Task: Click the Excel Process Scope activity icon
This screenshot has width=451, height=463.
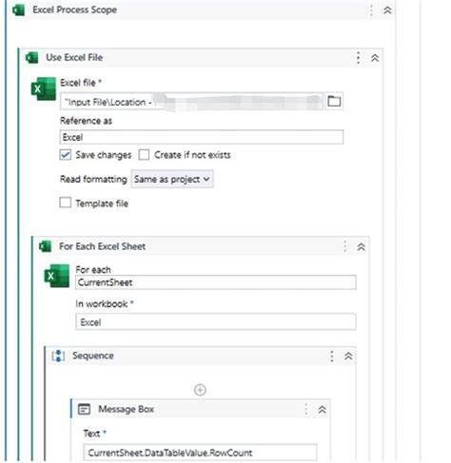Action: [x=18, y=10]
